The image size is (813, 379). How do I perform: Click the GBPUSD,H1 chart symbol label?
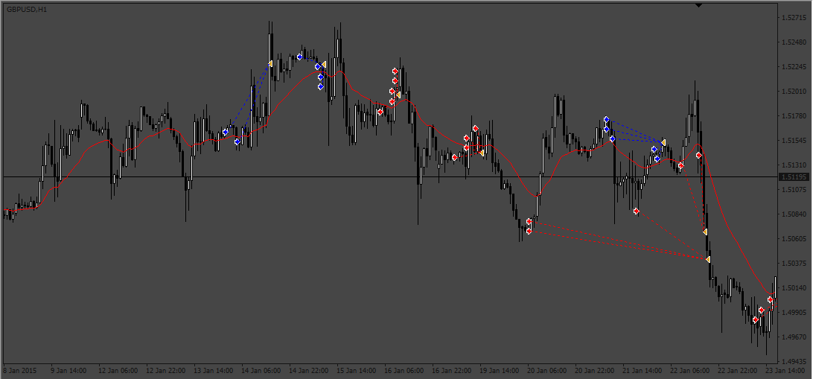27,10
